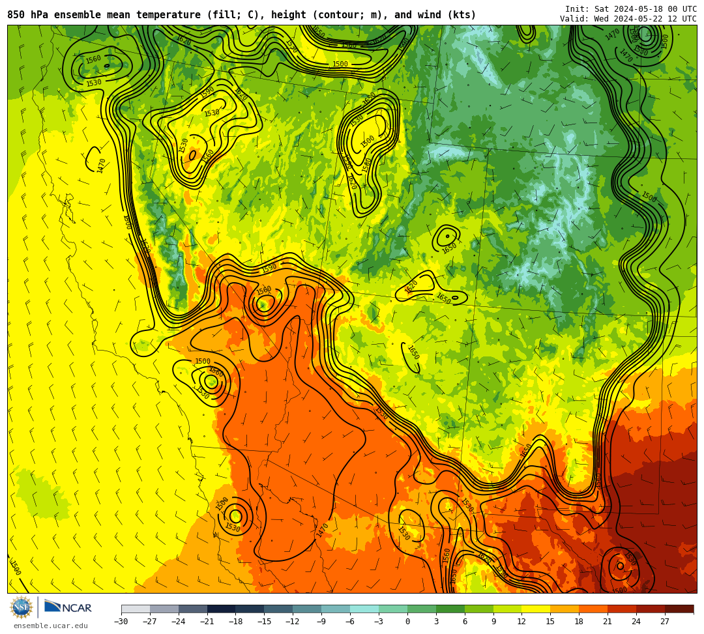Pick the dark red swatch between 24 and 27
Image resolution: width=704 pixels, height=634 pixels.
(651, 609)
